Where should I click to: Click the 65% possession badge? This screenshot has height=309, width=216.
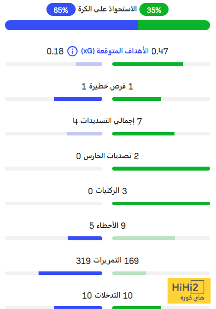pyautogui.click(x=61, y=9)
